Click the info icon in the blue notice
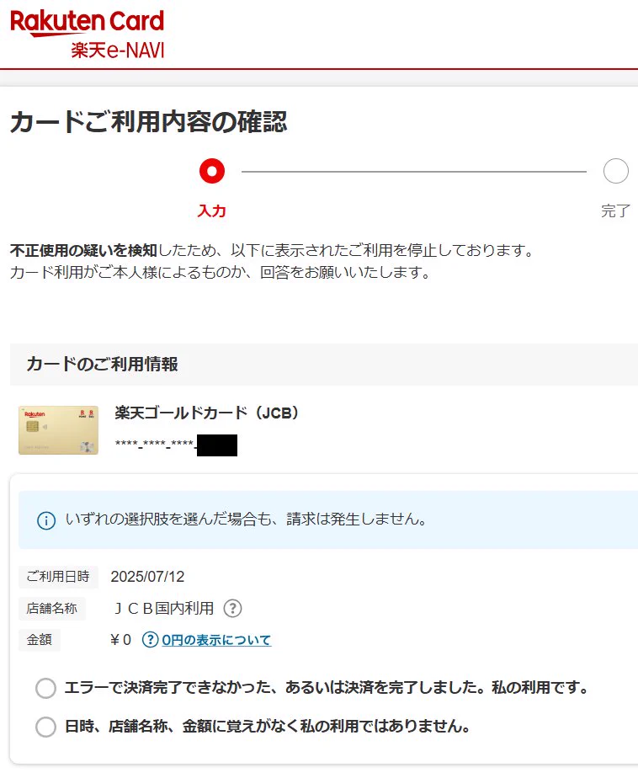The image size is (638, 778). point(46,520)
